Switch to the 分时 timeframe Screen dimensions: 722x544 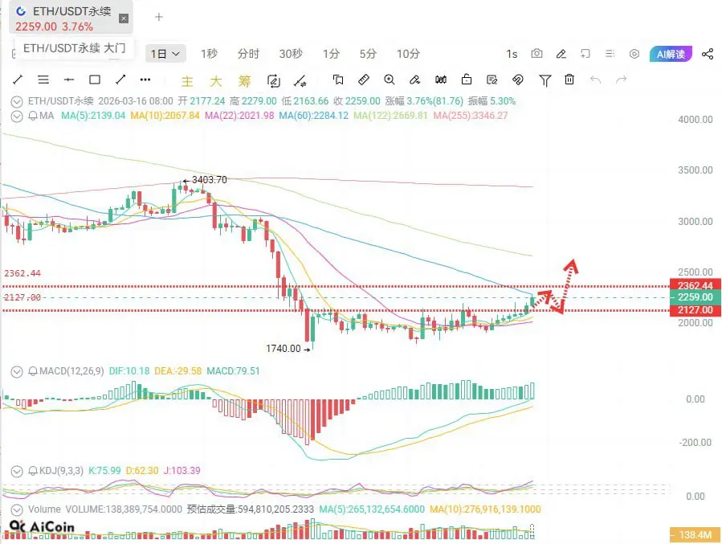(x=248, y=54)
